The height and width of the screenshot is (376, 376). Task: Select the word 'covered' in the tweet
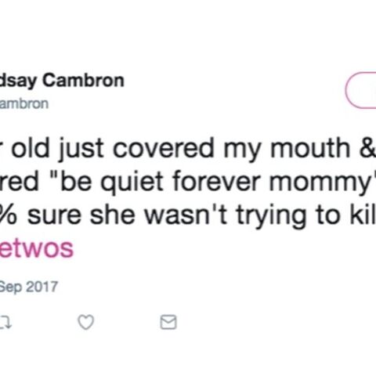click(x=163, y=148)
